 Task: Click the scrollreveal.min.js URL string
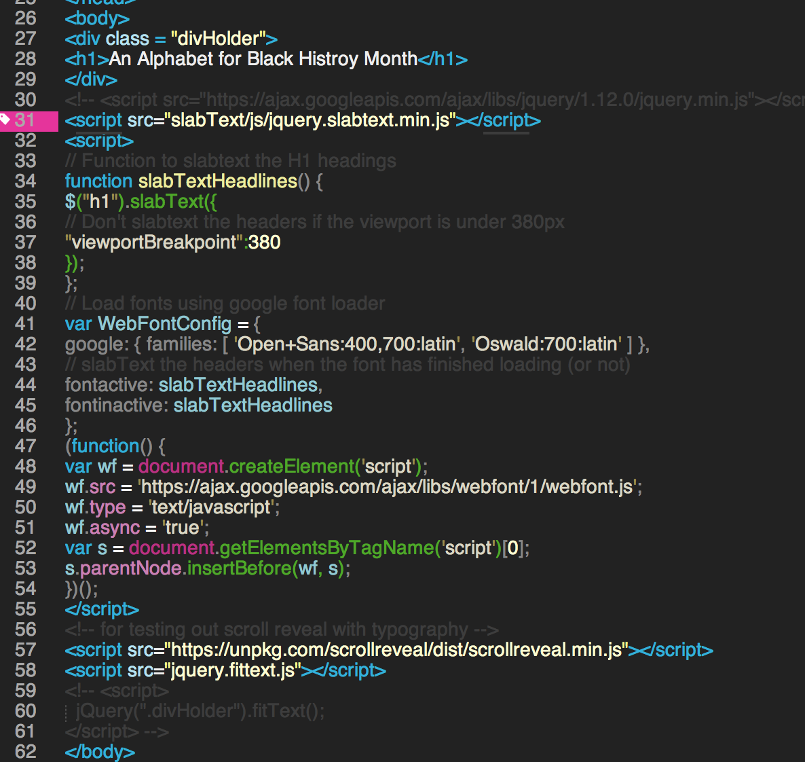[x=396, y=650]
